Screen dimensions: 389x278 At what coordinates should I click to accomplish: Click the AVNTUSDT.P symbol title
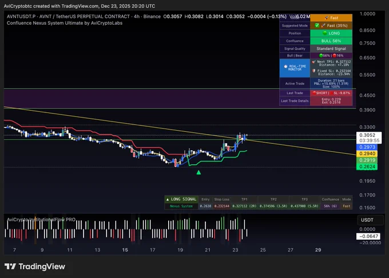pos(21,17)
